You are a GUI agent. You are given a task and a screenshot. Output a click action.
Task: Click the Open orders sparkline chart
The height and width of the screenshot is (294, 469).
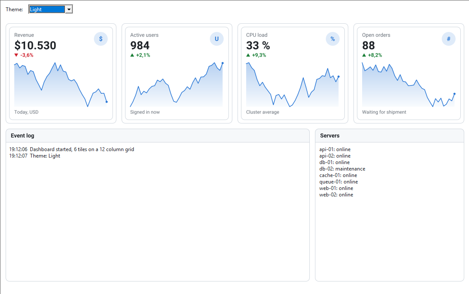408,85
